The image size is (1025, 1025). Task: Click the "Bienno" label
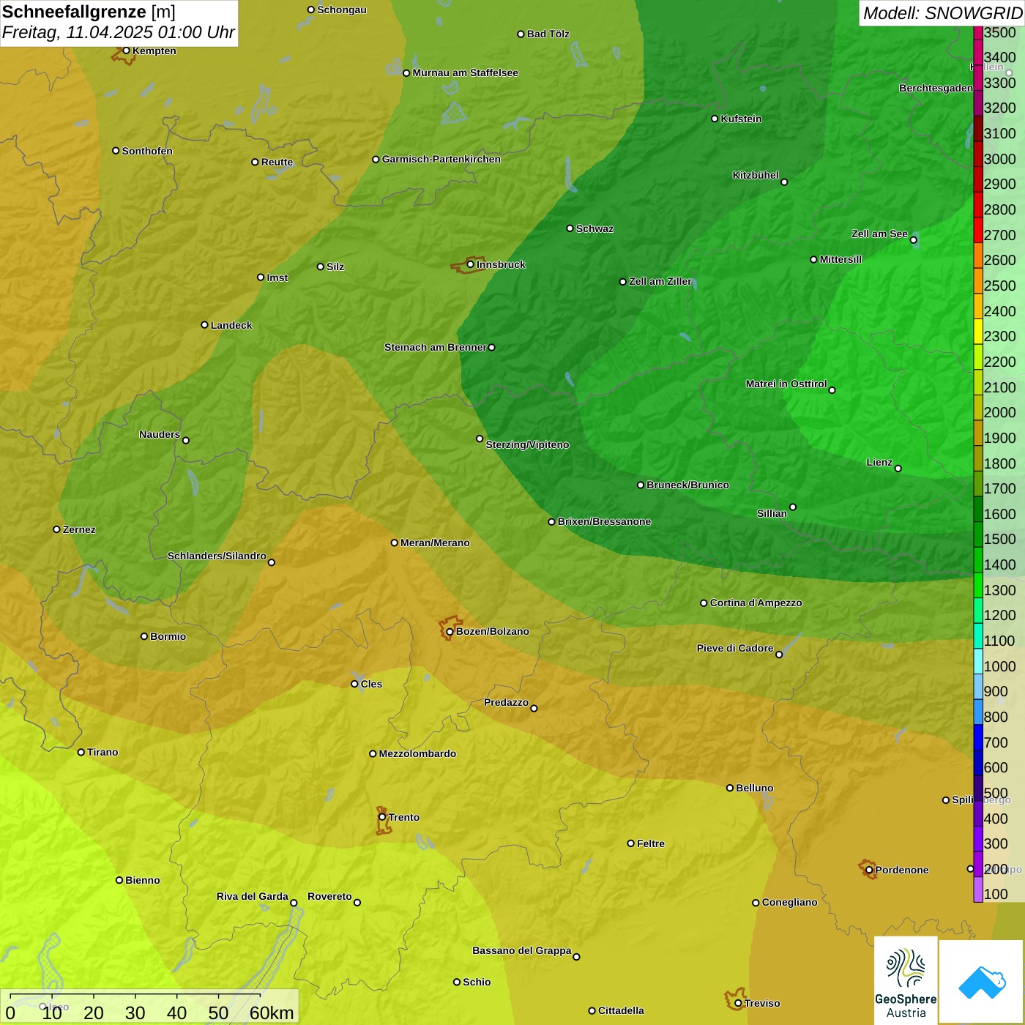pos(143,880)
